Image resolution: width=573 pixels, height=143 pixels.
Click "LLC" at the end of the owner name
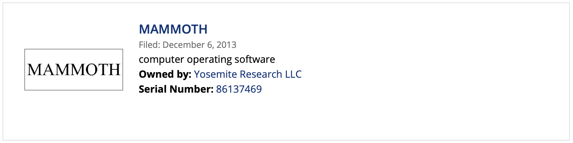point(293,74)
